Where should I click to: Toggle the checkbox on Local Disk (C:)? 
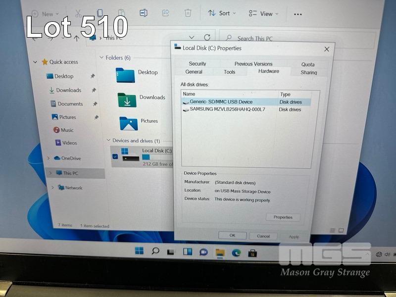[115, 156]
